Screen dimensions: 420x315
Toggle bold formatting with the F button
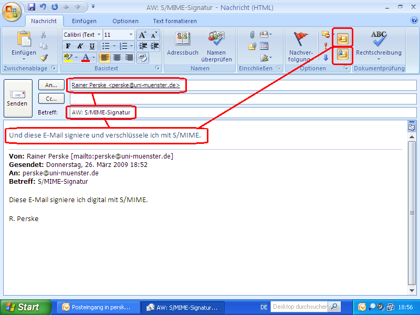[68, 47]
